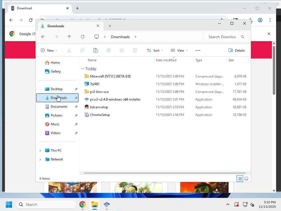Dismiss the Google Chrome notification bar
The image size is (281, 211).
269,34
